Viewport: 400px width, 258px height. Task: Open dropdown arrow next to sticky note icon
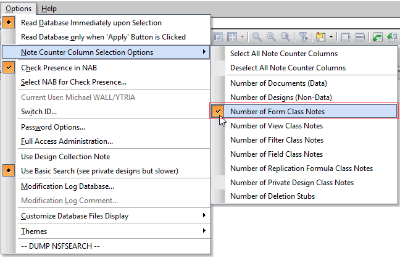tap(331, 38)
